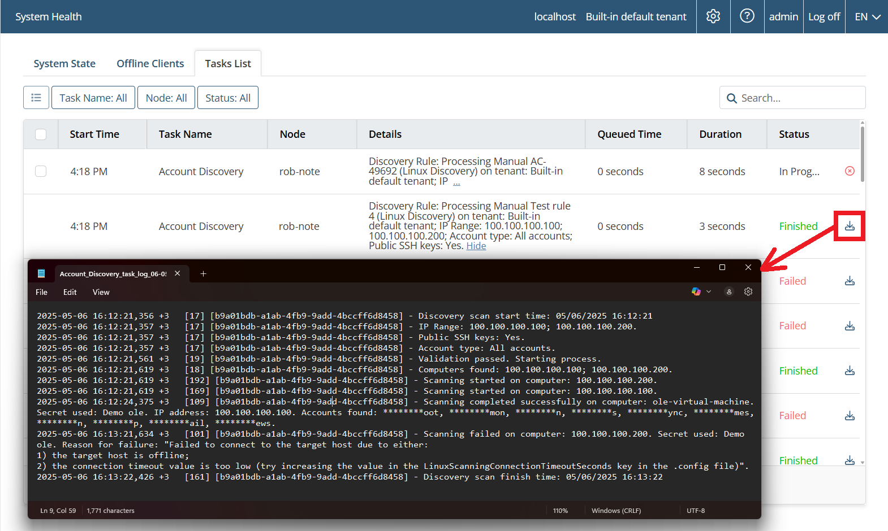Click the 1,771 characters status entry
Screen dimensions: 888x531
pyautogui.click(x=110, y=511)
